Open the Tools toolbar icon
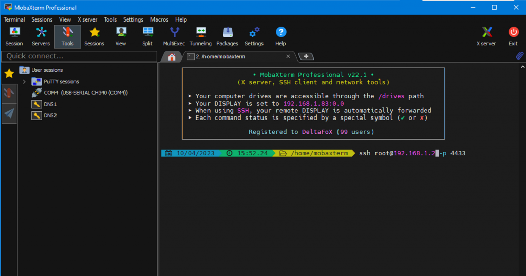The height and width of the screenshot is (276, 526). (x=67, y=36)
